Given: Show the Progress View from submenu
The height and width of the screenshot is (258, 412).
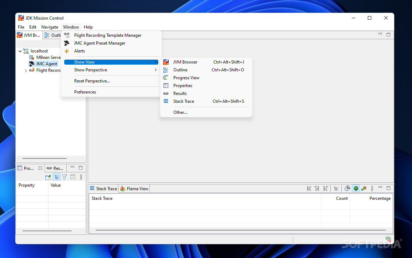Looking at the screenshot, I should click(206, 78).
